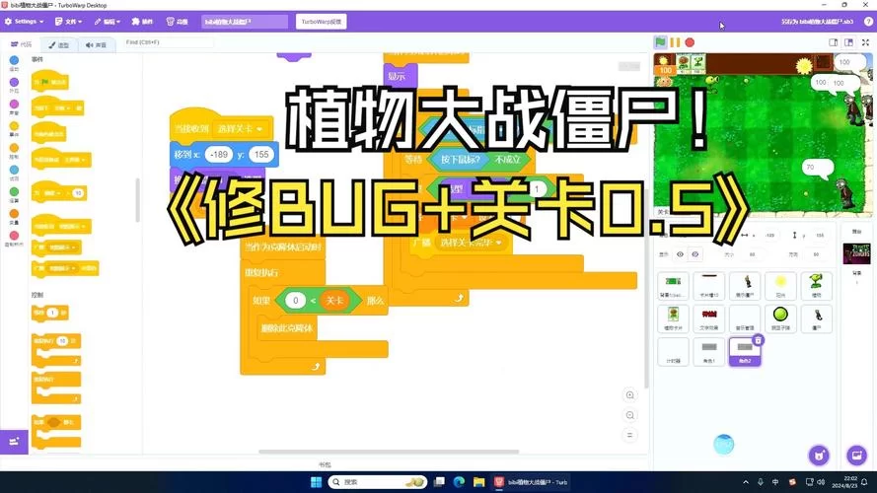Click the project title input field
Screen dimensions: 877x493
point(245,22)
